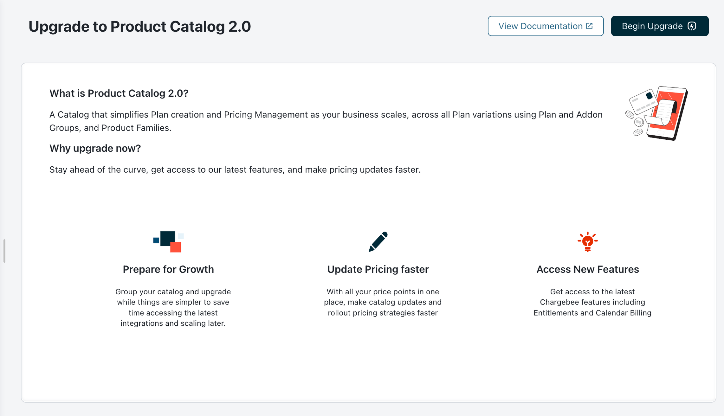Screen dimensions: 724x416
Task: Click the Entitlements and Calendar Billing text
Action: [592, 313]
